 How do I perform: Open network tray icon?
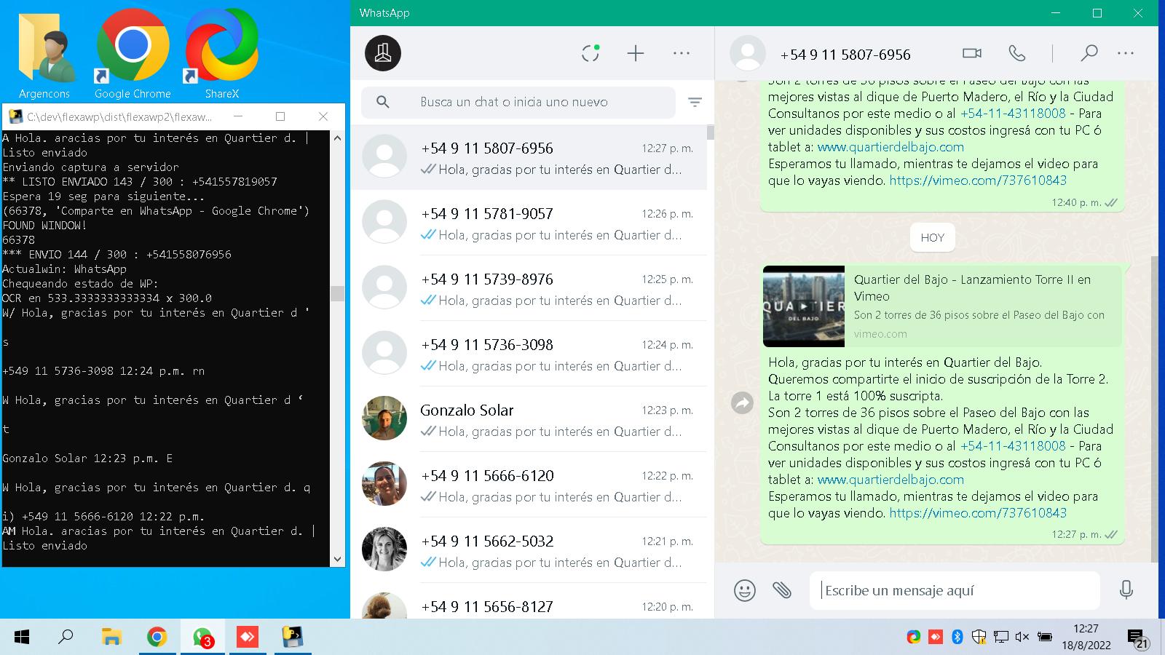(x=1001, y=637)
